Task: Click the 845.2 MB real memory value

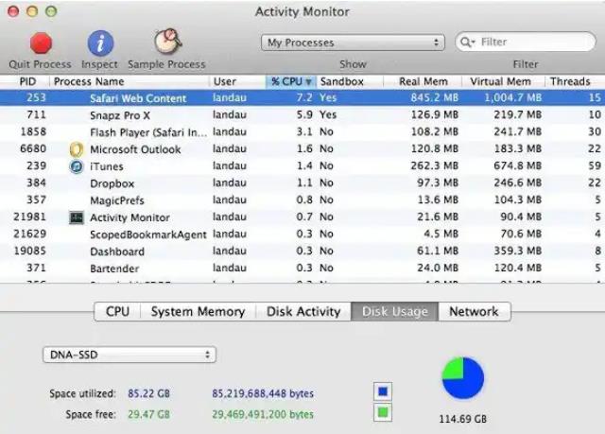Action: pyautogui.click(x=435, y=97)
